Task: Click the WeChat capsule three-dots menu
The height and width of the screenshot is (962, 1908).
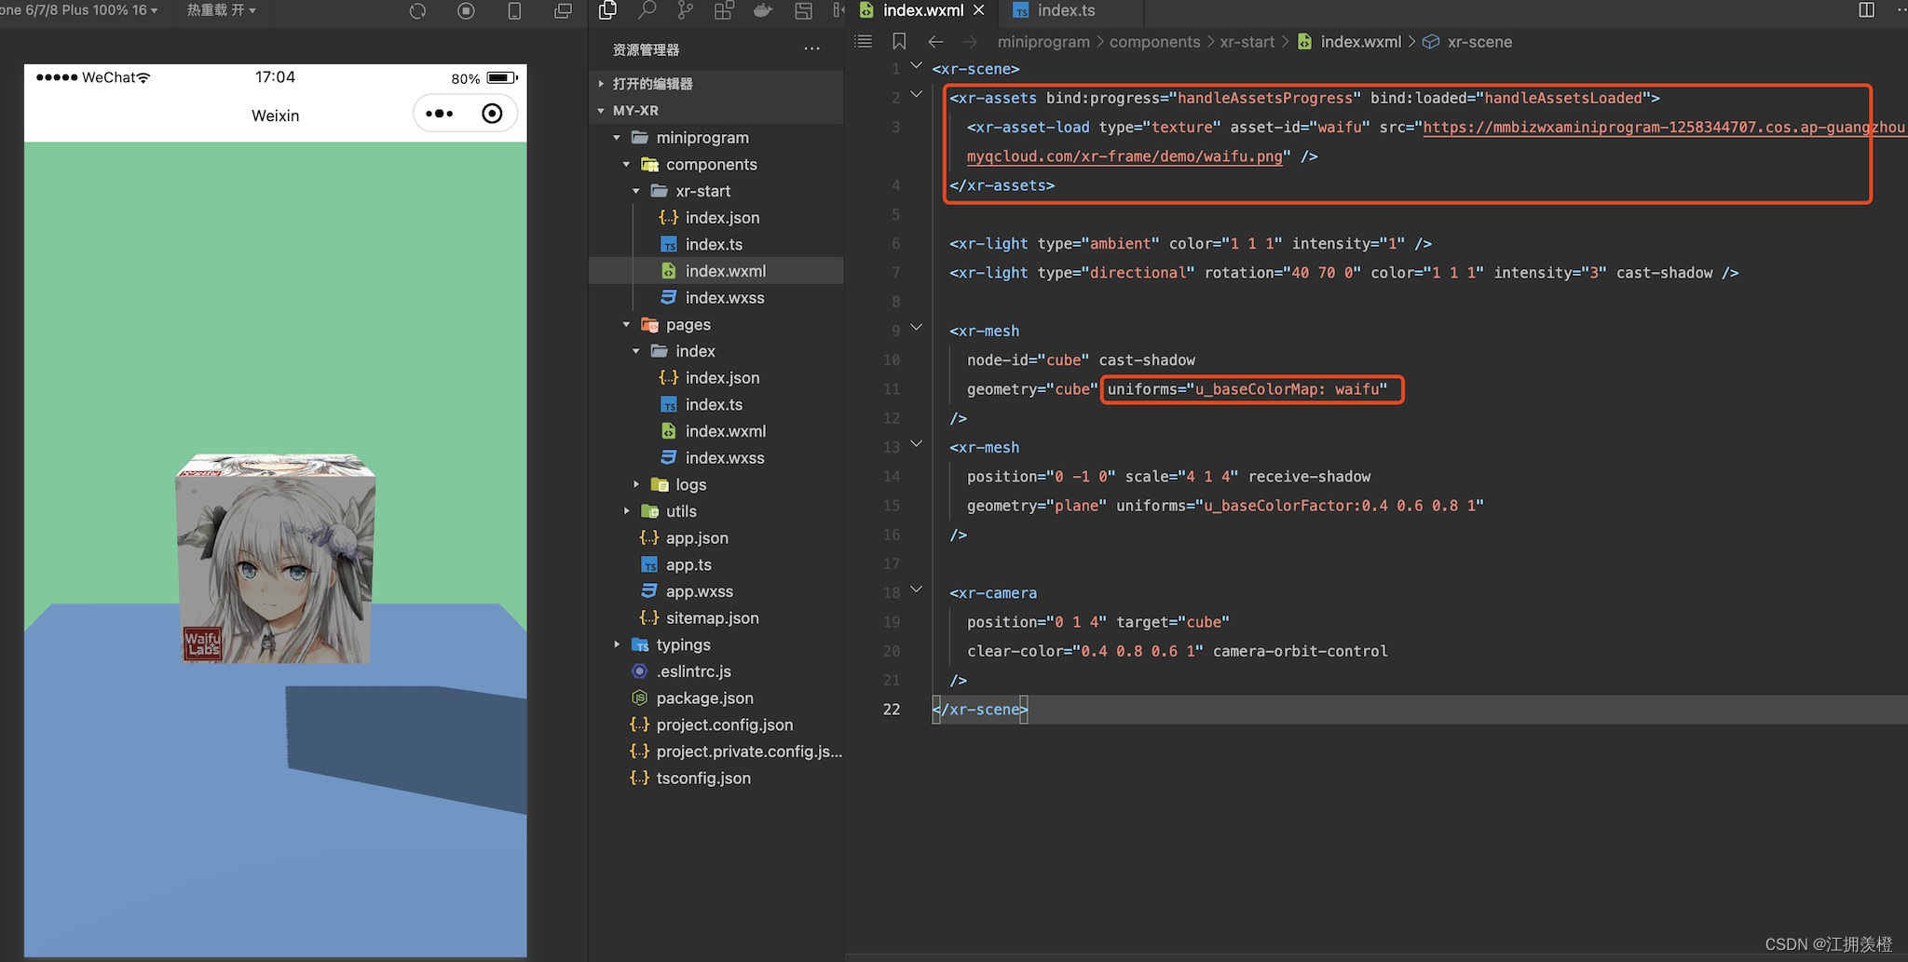Action: pos(439,114)
